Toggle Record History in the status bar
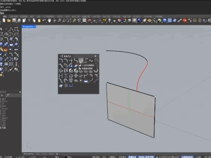This screenshot has height=158, width=211. [187, 157]
